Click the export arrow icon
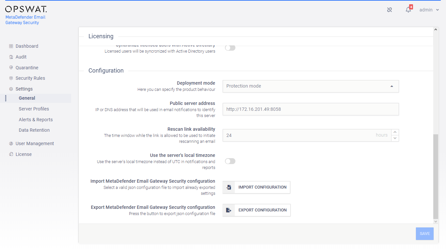The width and height of the screenshot is (446, 251). [229, 210]
